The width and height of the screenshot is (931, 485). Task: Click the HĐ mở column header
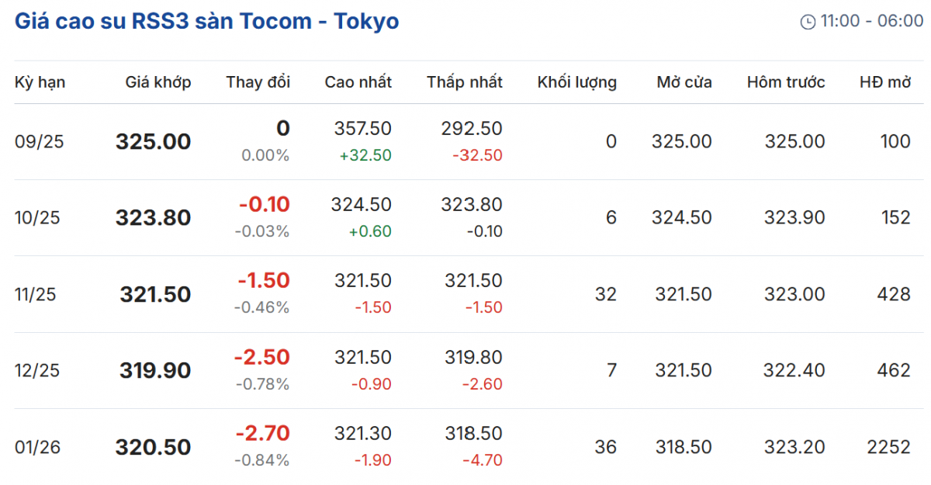pos(884,82)
